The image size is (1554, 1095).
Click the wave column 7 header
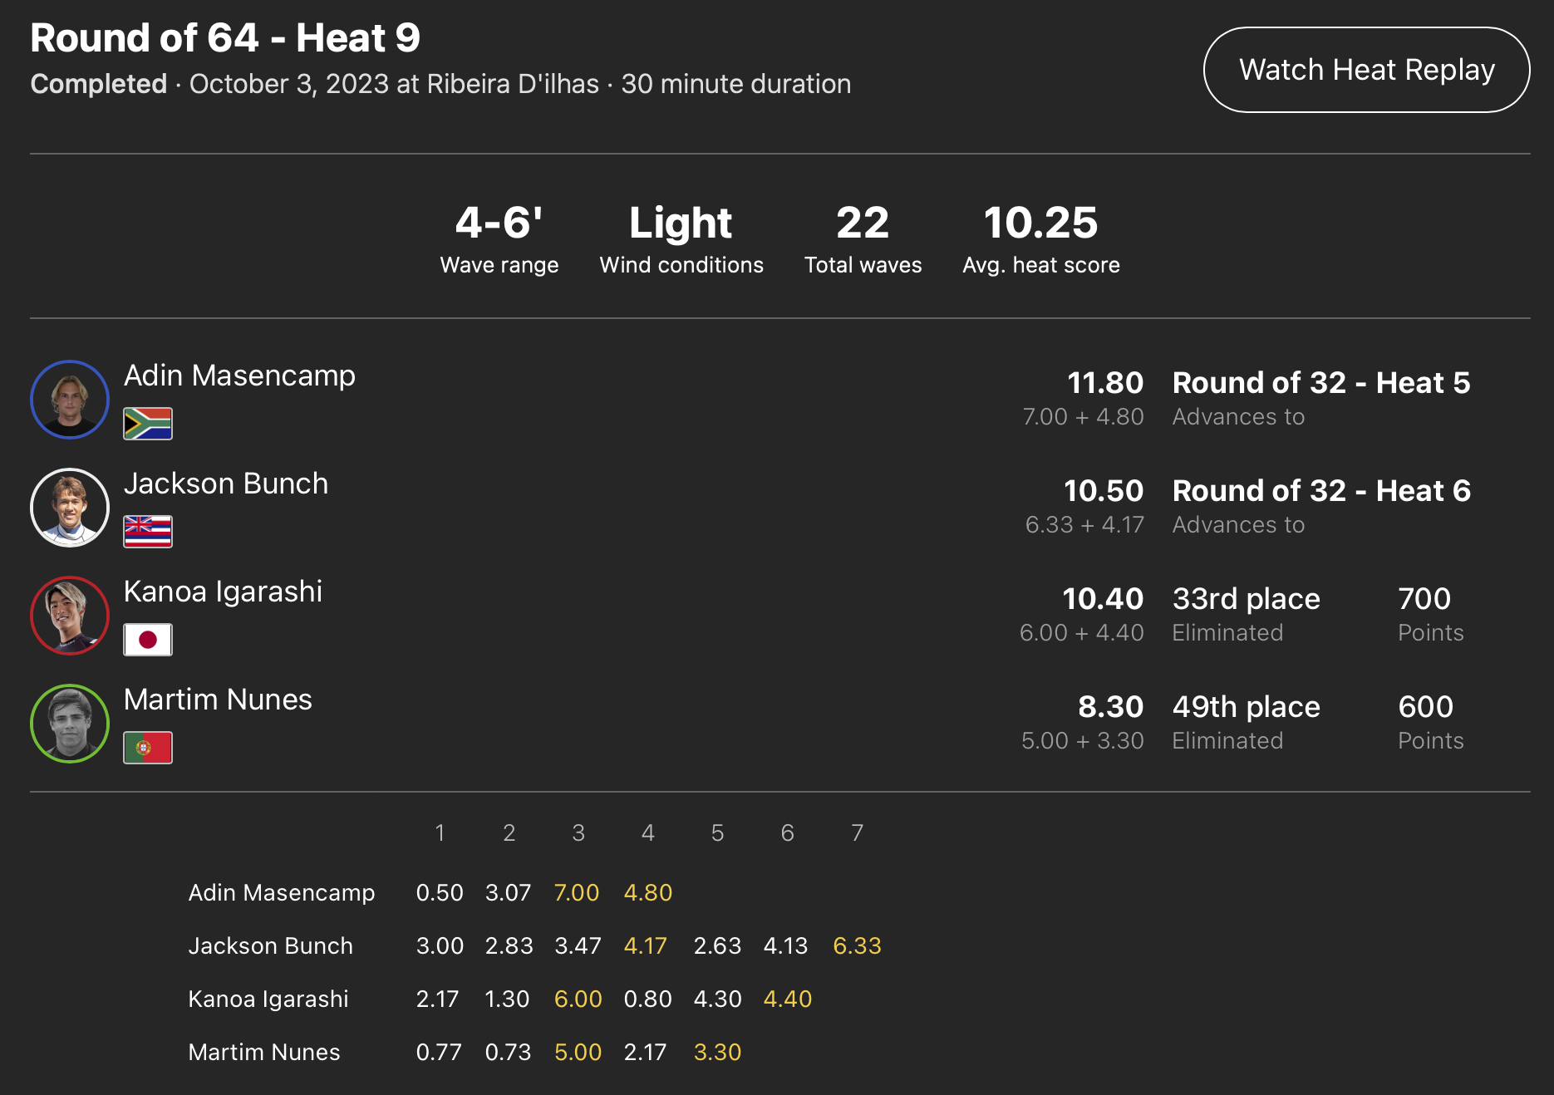click(857, 832)
